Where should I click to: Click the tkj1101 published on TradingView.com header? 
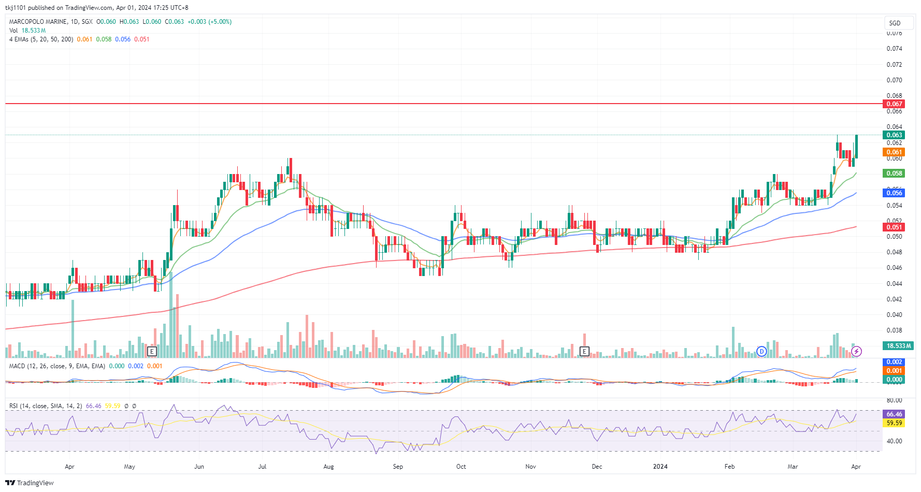96,8
